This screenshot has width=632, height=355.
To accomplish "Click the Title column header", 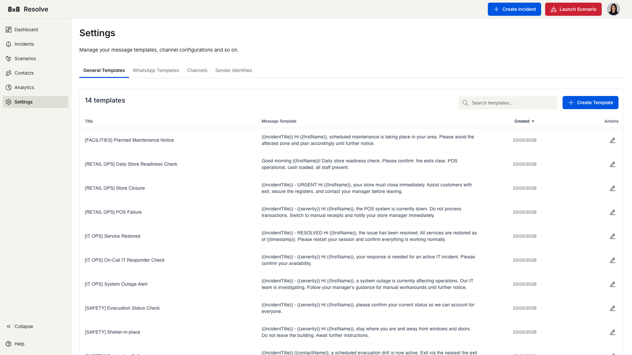I will tap(89, 121).
